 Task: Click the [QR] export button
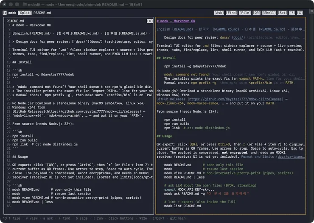(256, 13)
